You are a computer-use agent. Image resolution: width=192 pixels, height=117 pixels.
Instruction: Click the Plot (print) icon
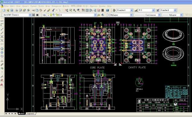(x=17, y=10)
